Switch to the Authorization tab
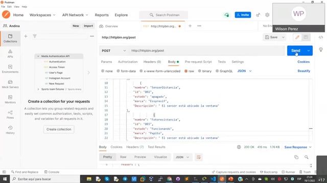Image resolution: width=327 pixels, height=183 pixels. pyautogui.click(x=128, y=62)
